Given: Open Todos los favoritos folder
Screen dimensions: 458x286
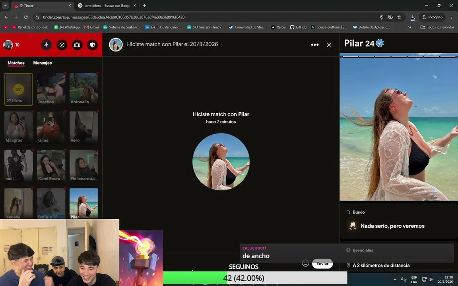Looking at the screenshot, I should coord(437,27).
